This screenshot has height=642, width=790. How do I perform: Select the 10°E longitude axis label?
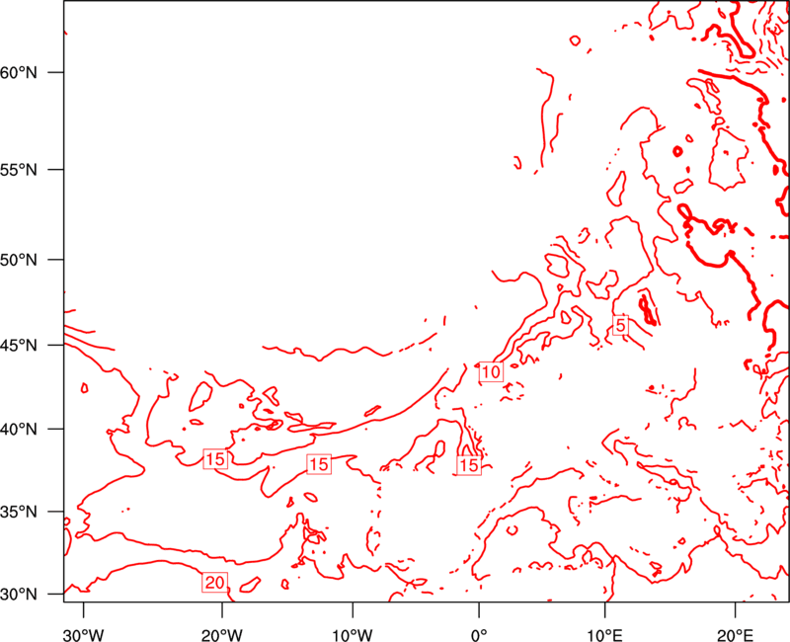click(x=605, y=635)
